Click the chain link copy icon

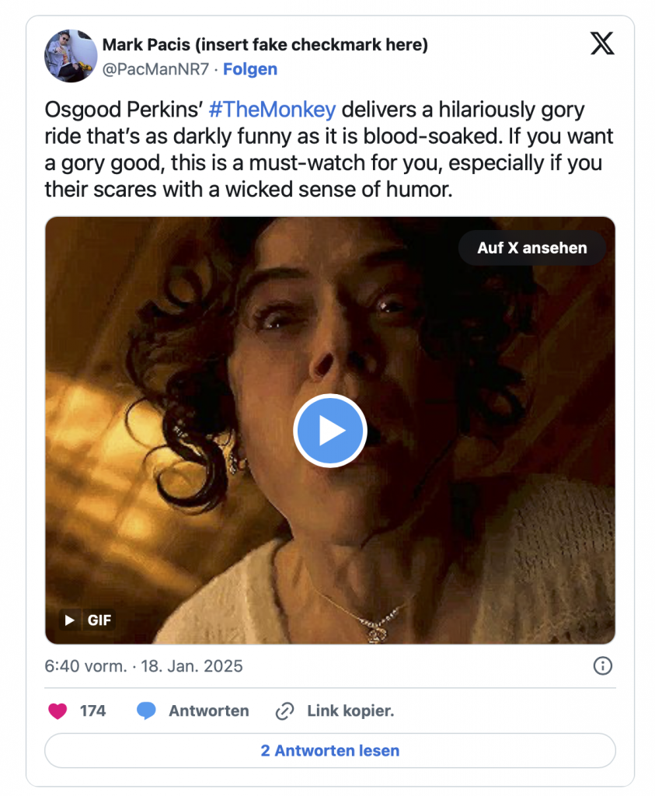(x=285, y=710)
